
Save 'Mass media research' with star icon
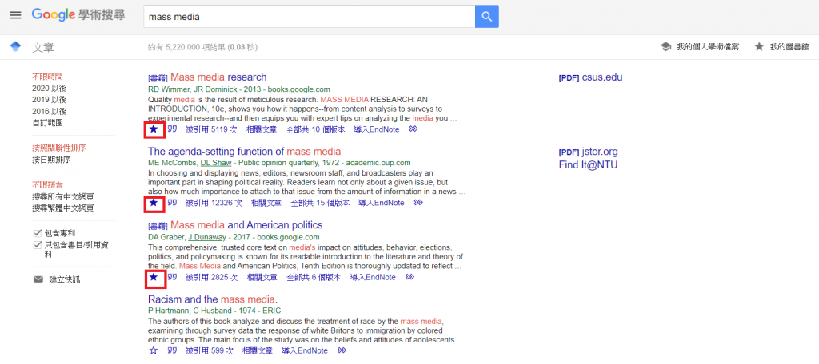pyautogui.click(x=154, y=129)
